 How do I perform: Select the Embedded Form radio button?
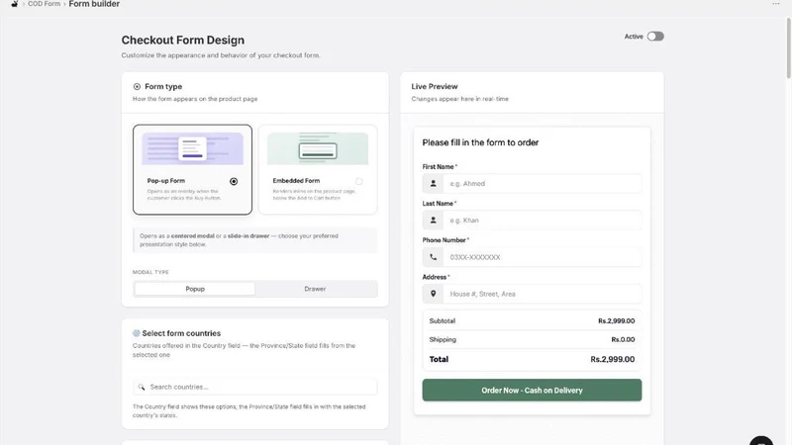tap(358, 182)
